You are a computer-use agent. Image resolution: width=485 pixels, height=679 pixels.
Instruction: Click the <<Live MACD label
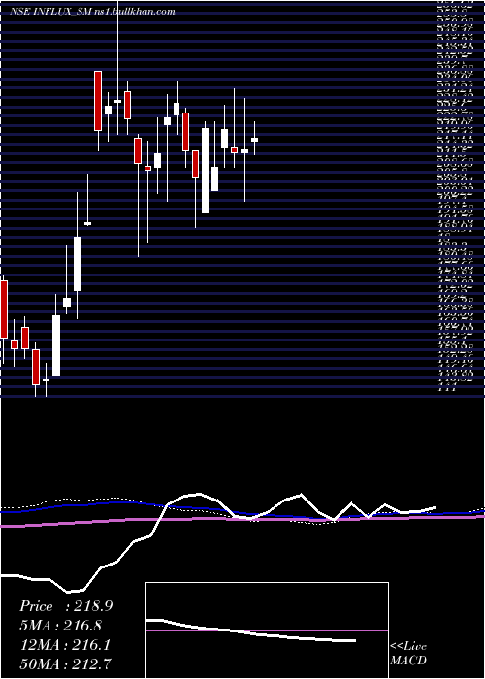pyautogui.click(x=408, y=654)
